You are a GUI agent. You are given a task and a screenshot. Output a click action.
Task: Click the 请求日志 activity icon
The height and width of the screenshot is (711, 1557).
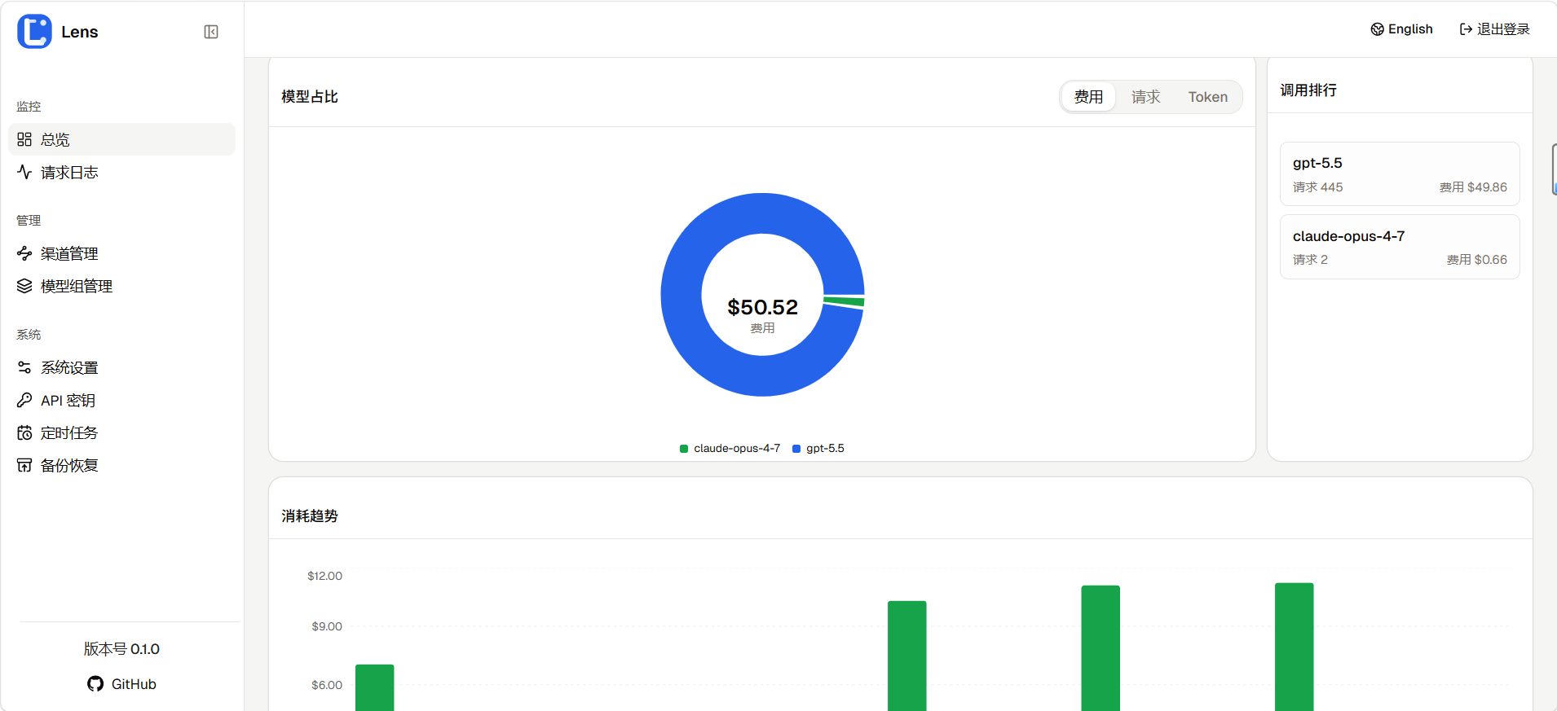pyautogui.click(x=24, y=172)
